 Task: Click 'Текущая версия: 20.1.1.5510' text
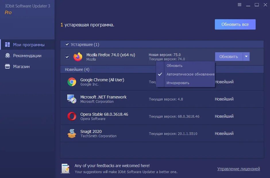coord(173,133)
